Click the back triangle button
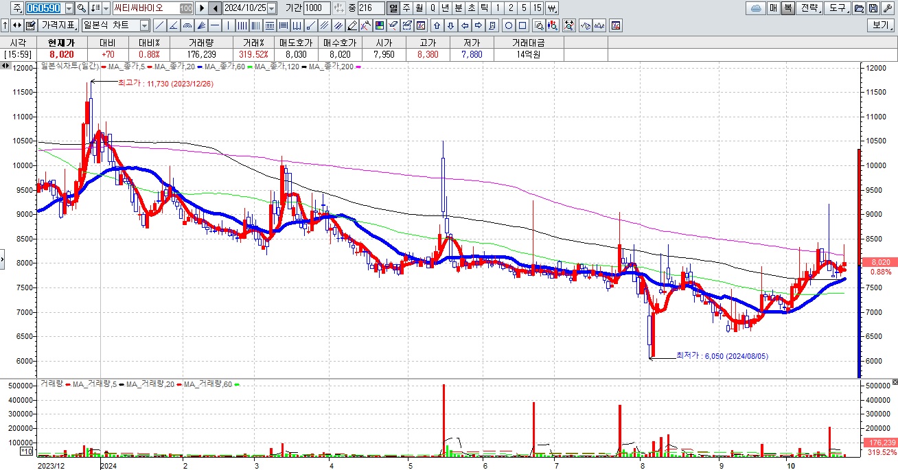The image size is (898, 470). pyautogui.click(x=215, y=8)
